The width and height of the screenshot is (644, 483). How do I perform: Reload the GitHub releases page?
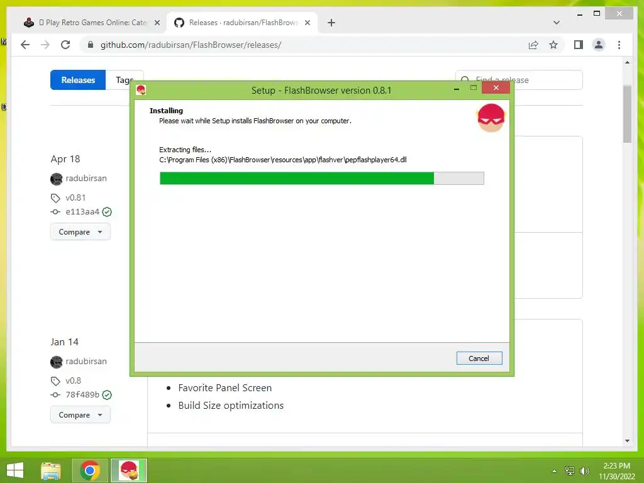coord(65,45)
